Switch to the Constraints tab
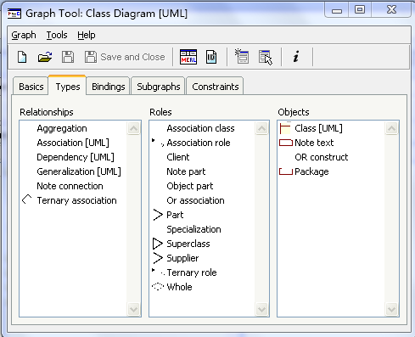The image size is (415, 337). [216, 87]
